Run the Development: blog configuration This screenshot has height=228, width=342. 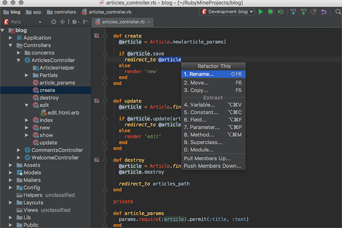[x=260, y=12]
